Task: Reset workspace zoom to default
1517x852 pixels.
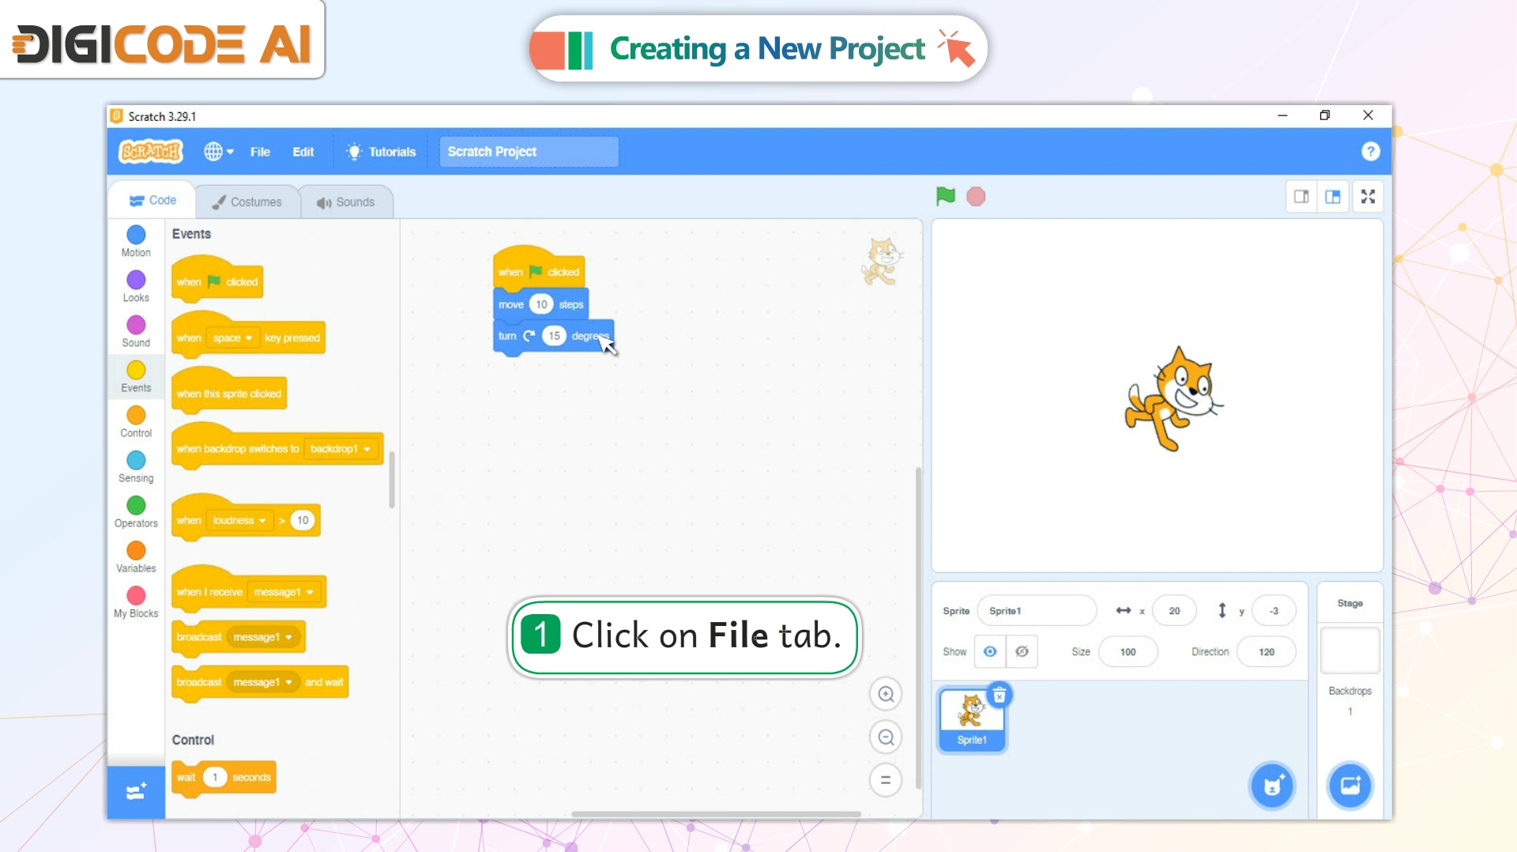Action: click(x=886, y=780)
